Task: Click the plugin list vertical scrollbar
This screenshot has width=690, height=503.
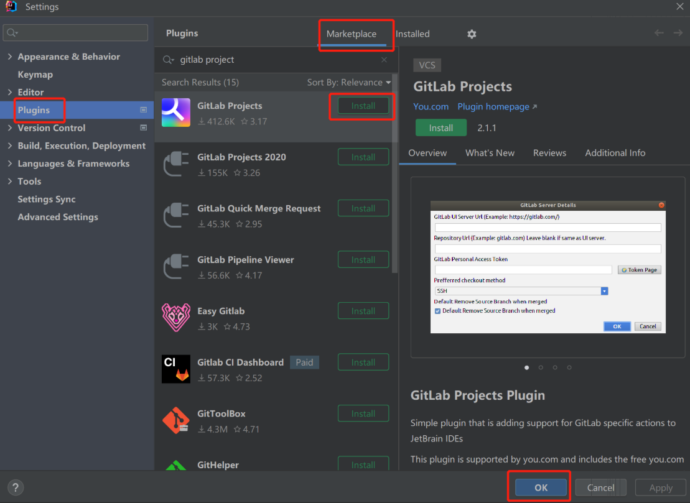Action: pos(394,173)
